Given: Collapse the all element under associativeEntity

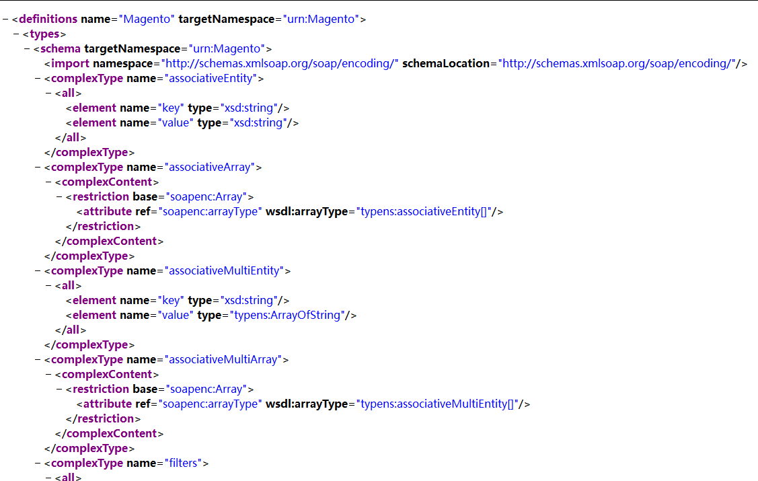Looking at the screenshot, I should [48, 94].
